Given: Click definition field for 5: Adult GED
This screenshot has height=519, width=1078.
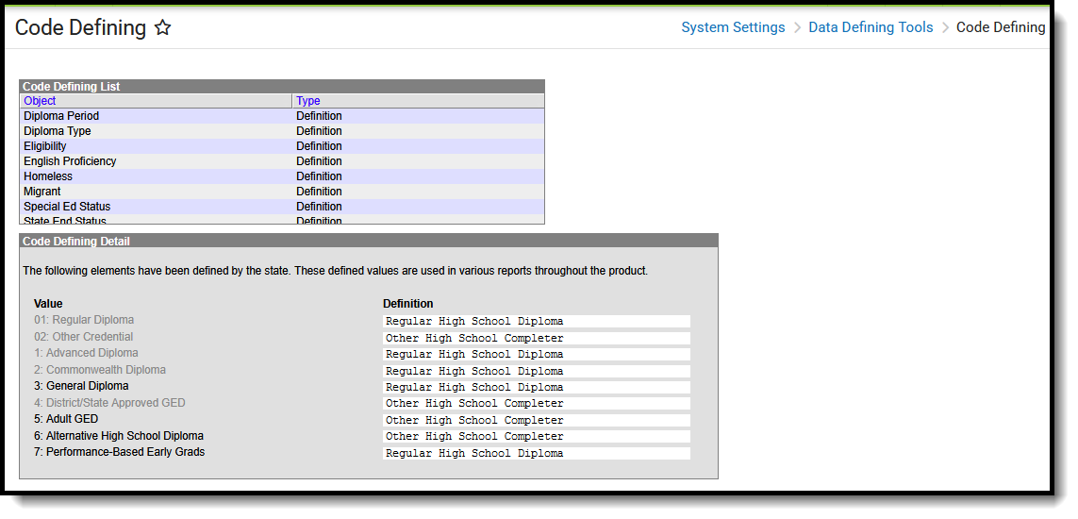Looking at the screenshot, I should pyautogui.click(x=536, y=421).
